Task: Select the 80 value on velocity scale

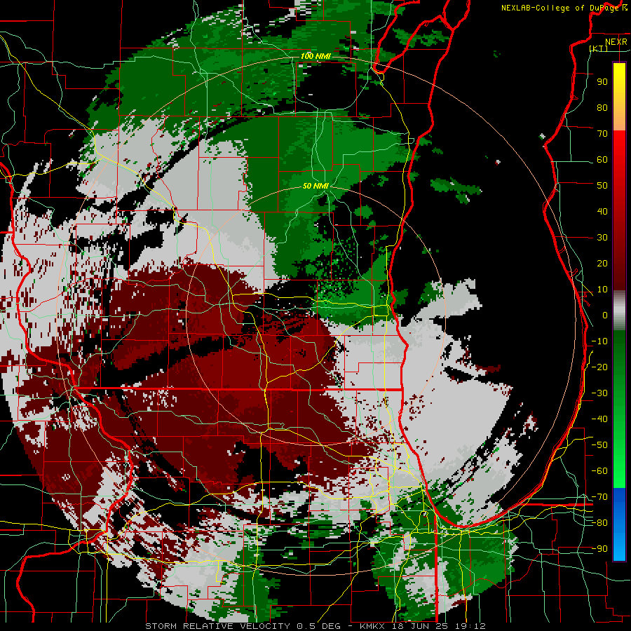Action: click(x=602, y=107)
